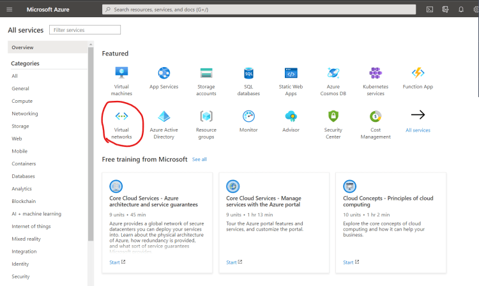Open the Virtual machines service
Viewport: 479px width, 286px height.
121,81
